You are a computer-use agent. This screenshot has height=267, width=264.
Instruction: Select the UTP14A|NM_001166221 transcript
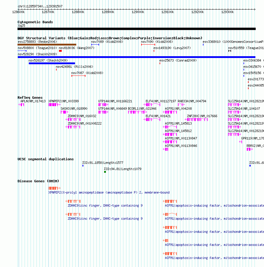103,105
